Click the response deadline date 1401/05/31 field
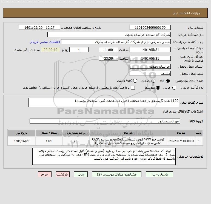Screen dimensions: 211x204 [x=150, y=50]
